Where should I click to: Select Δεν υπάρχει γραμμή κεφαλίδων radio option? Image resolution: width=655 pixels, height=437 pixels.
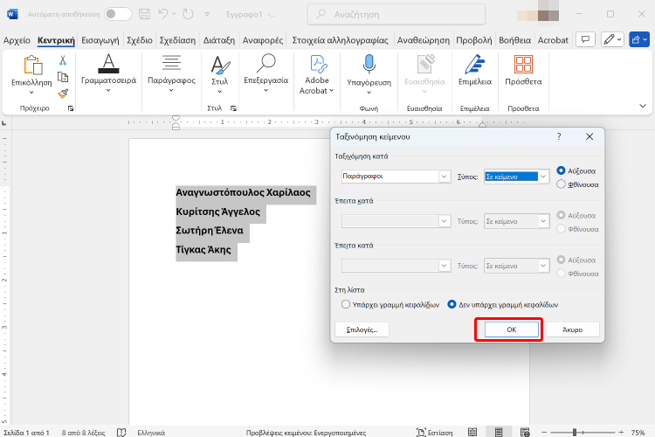point(452,304)
